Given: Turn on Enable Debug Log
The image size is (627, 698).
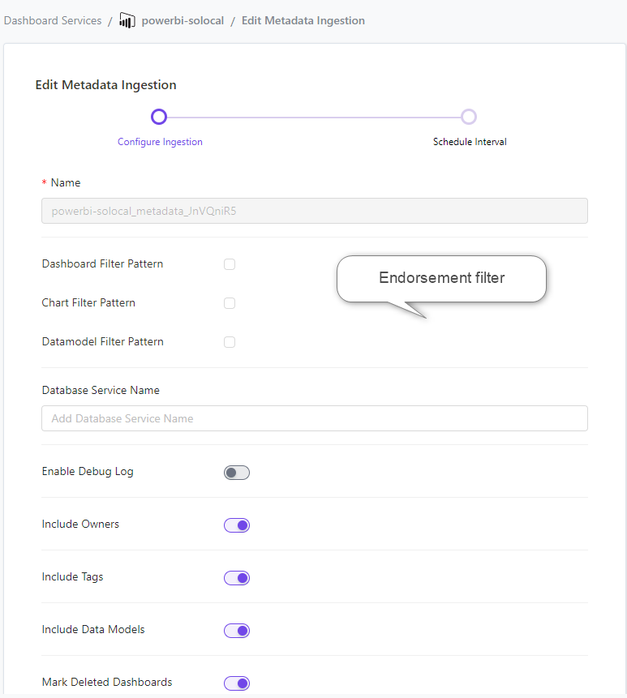Looking at the screenshot, I should tap(236, 472).
